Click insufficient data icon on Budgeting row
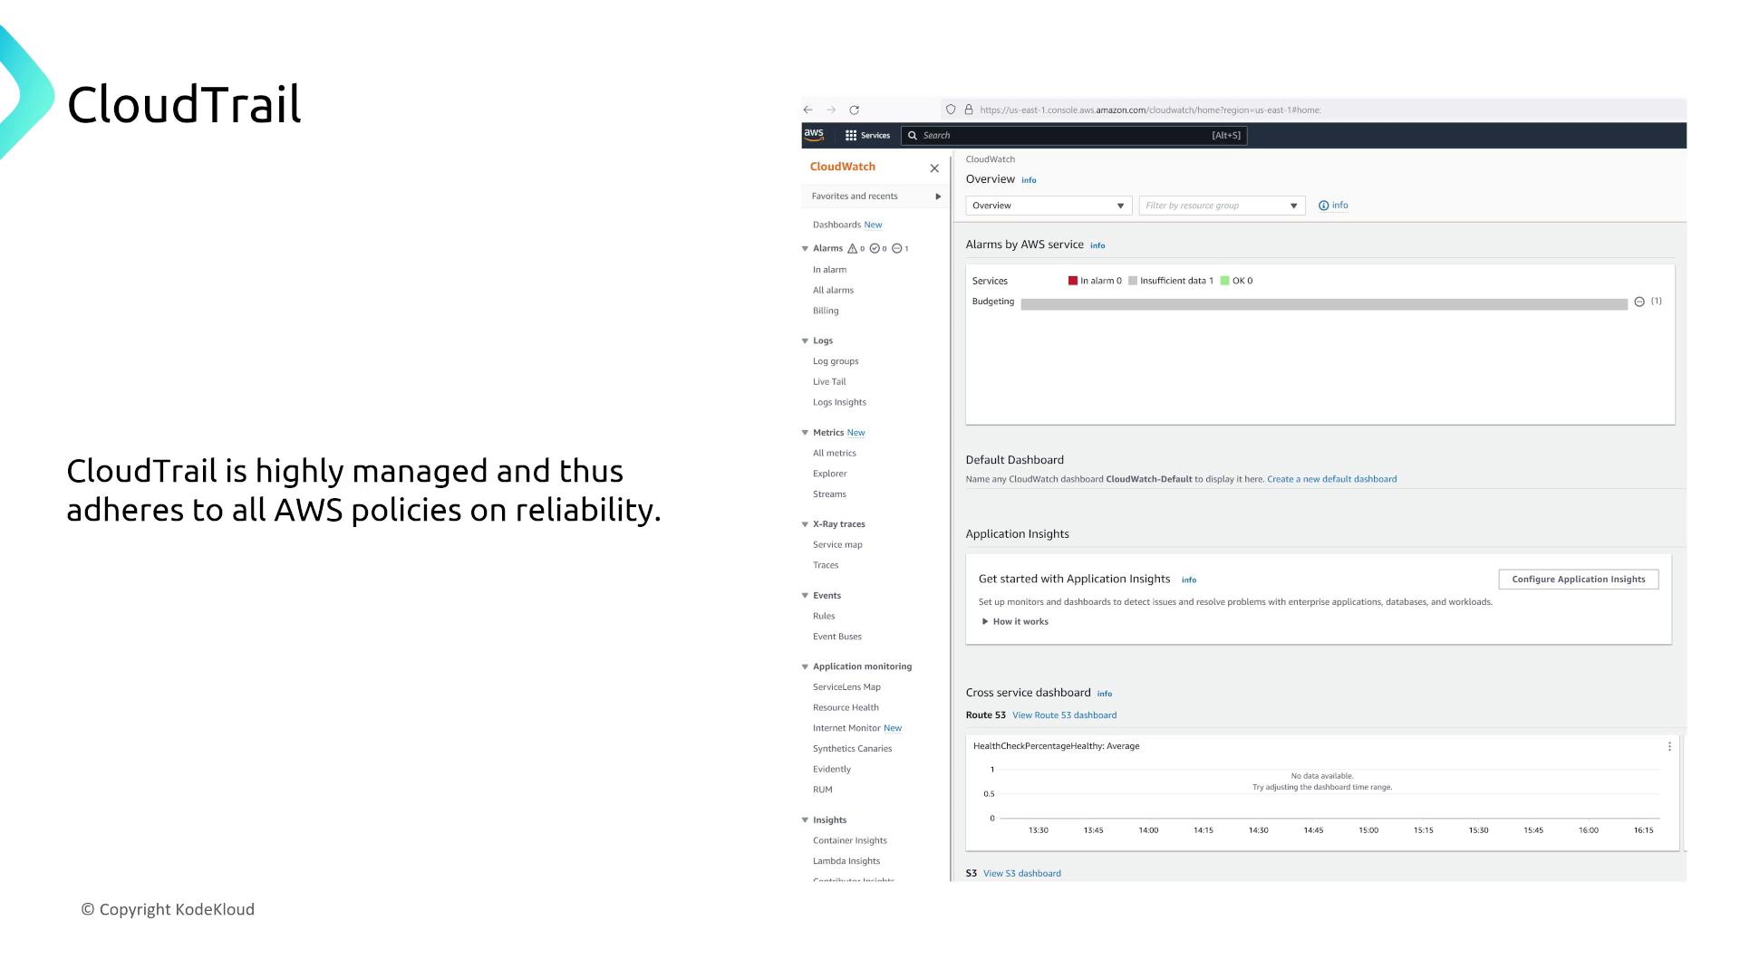The height and width of the screenshot is (978, 1740). coord(1638,302)
